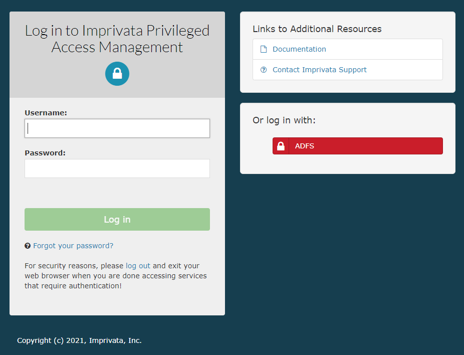Open the Documentation resource link

(299, 49)
